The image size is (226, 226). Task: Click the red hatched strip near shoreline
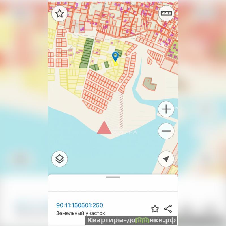click(x=121, y=110)
